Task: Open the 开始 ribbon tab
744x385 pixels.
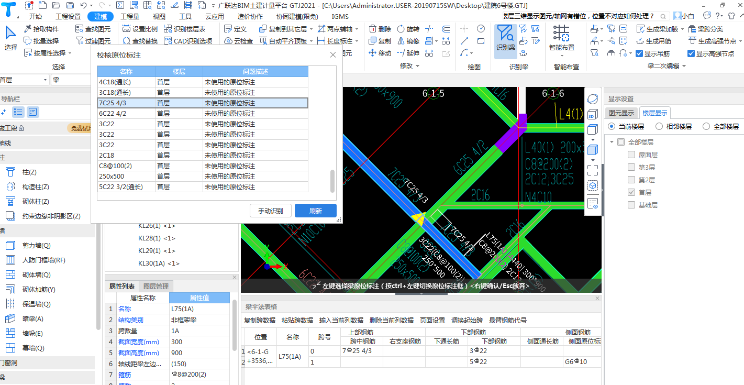Action: [x=36, y=16]
